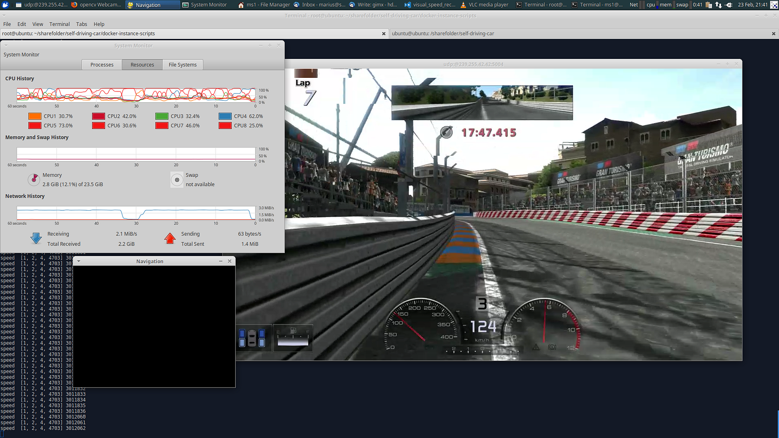Pick the CPU4 blue color swatch
This screenshot has height=438, width=779.
pyautogui.click(x=225, y=116)
